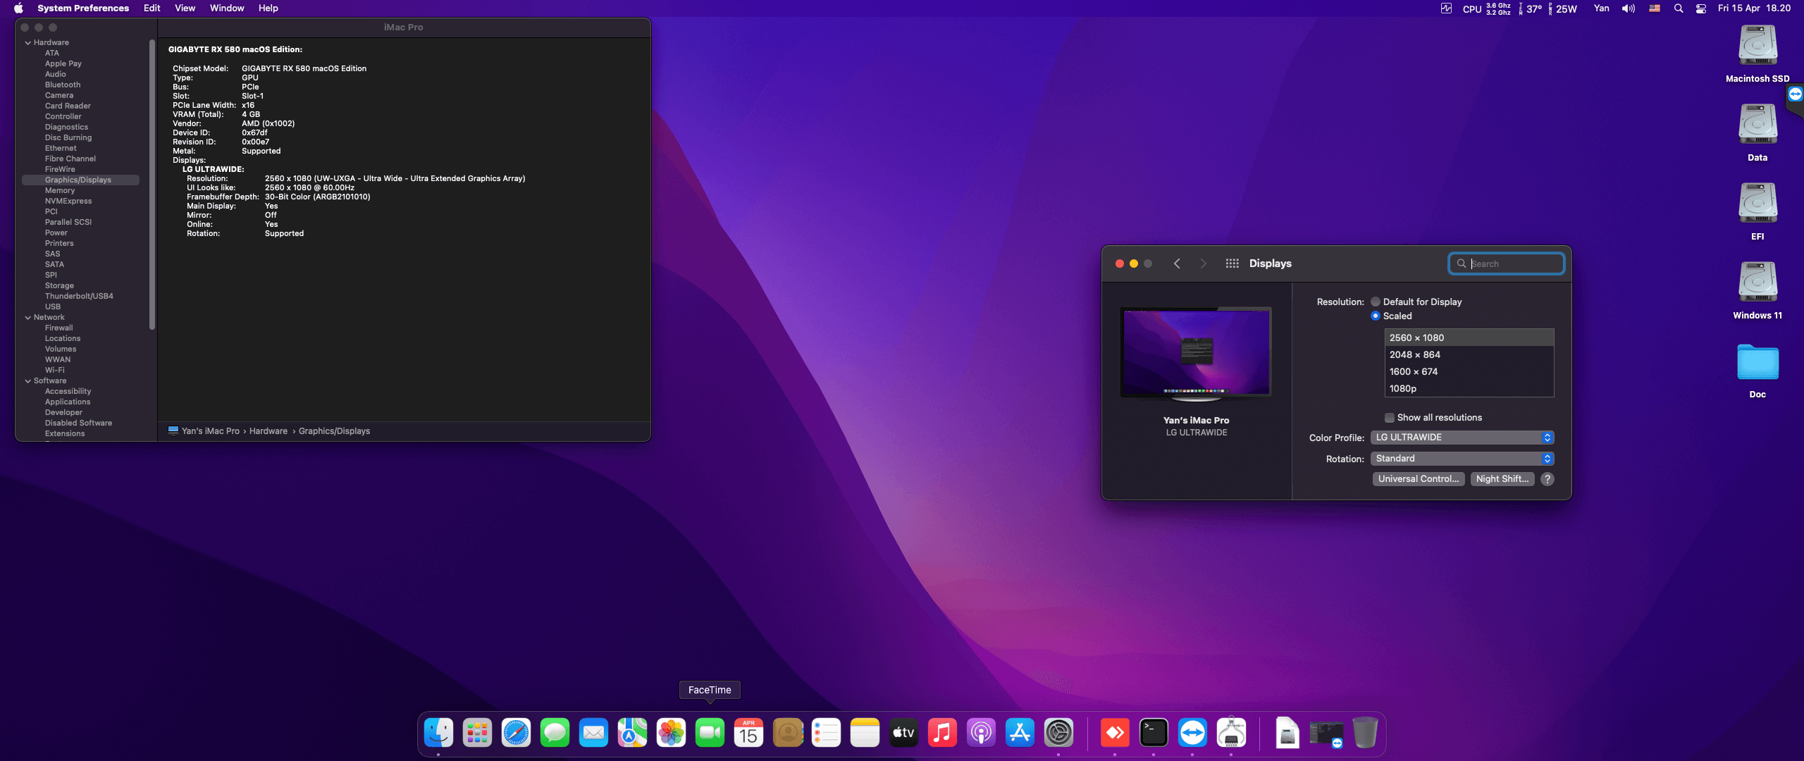Open the Doc folder on the desktop
The width and height of the screenshot is (1804, 761).
click(x=1757, y=362)
